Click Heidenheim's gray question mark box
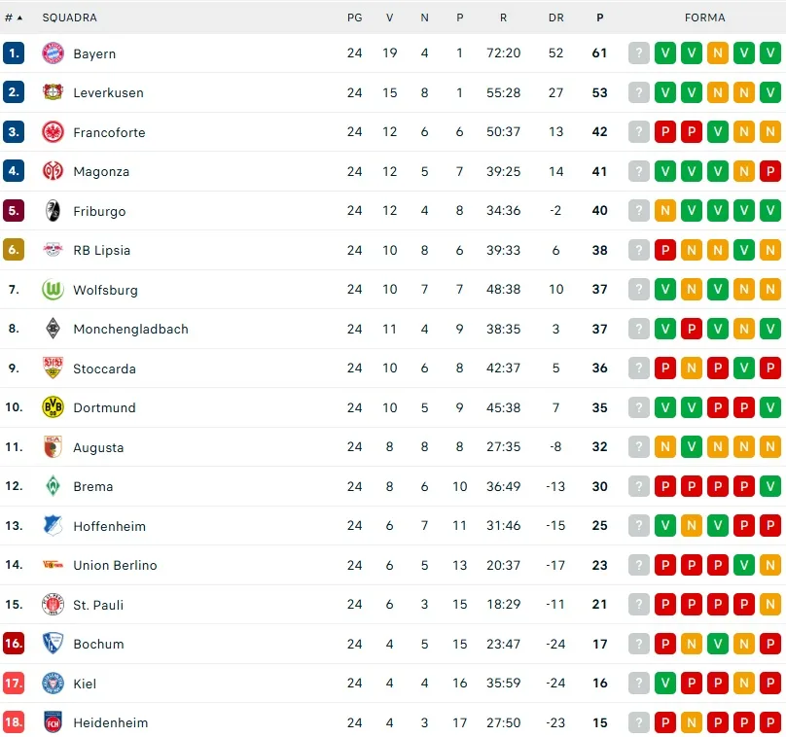Screen dimensions: 786x737 coord(638,722)
